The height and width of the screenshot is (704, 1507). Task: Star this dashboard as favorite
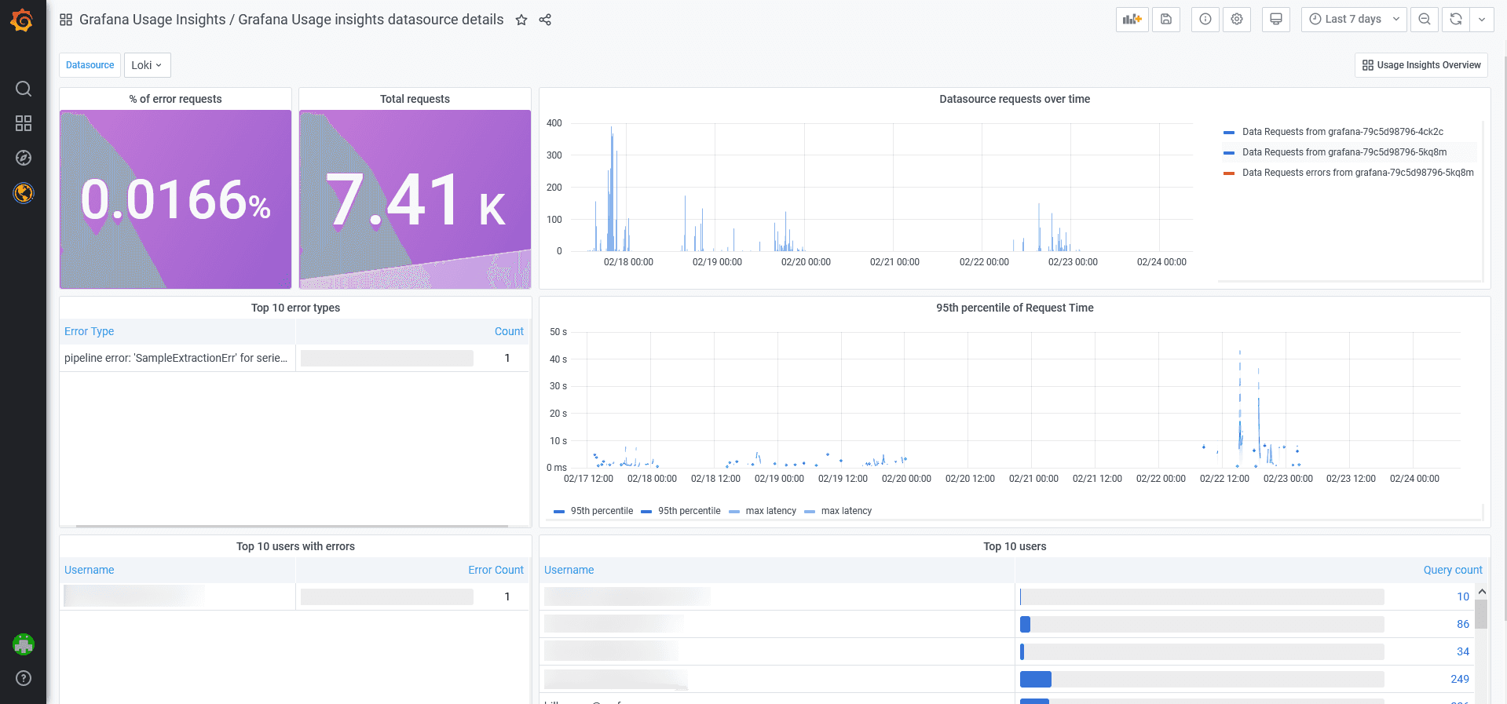521,20
